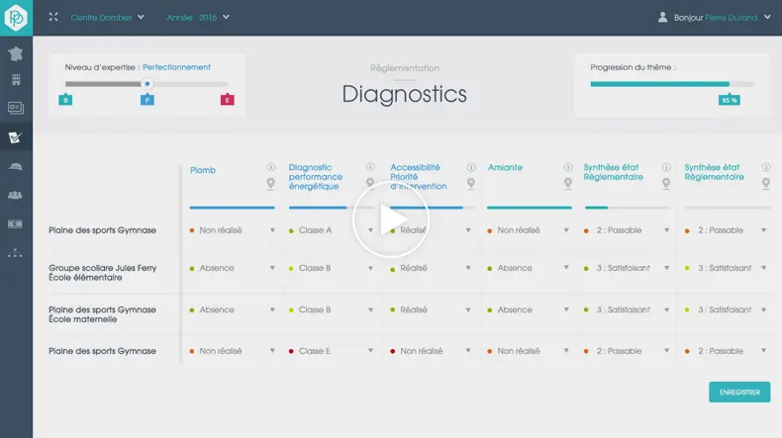Expand the Centre Dombes dropdown

(108, 17)
